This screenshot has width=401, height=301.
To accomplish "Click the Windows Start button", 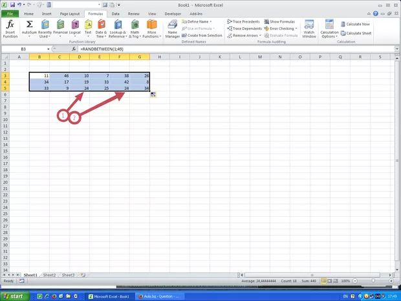I will point(14,296).
